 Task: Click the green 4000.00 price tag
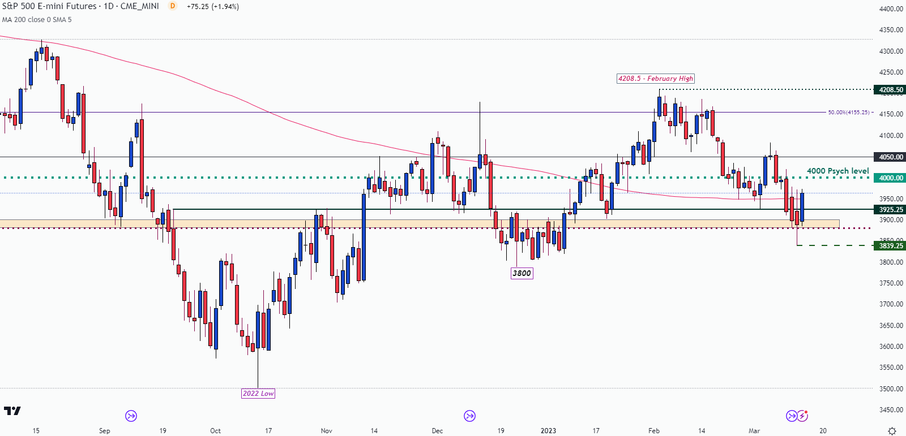890,178
